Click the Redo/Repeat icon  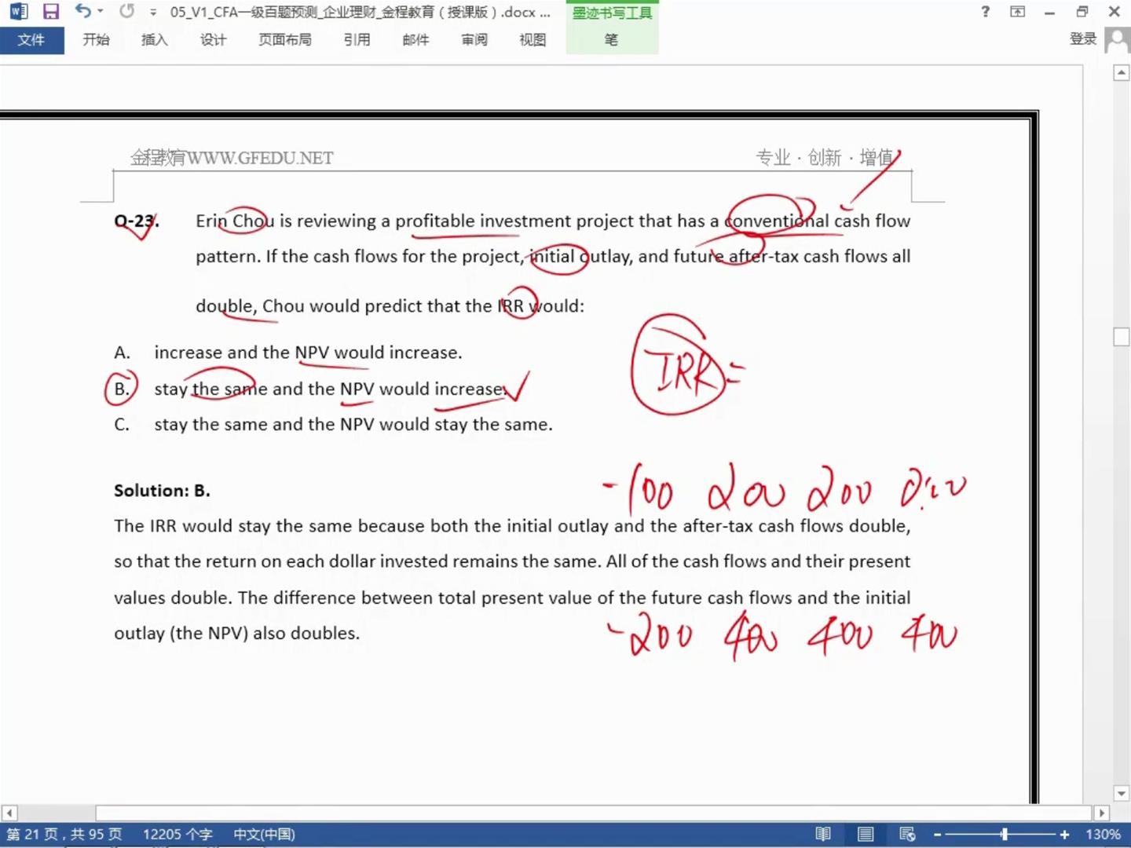126,12
